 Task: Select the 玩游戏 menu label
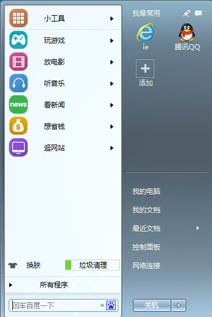[x=54, y=41]
